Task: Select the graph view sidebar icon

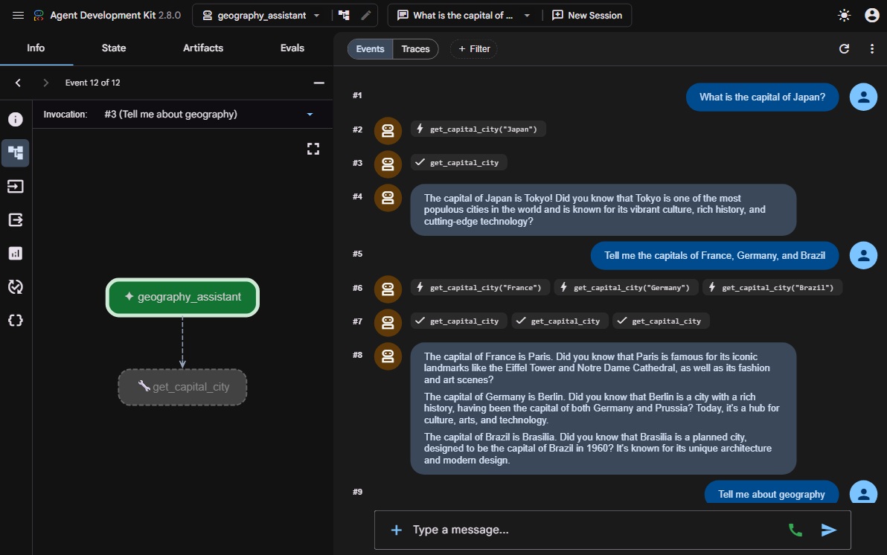Action: pos(16,153)
